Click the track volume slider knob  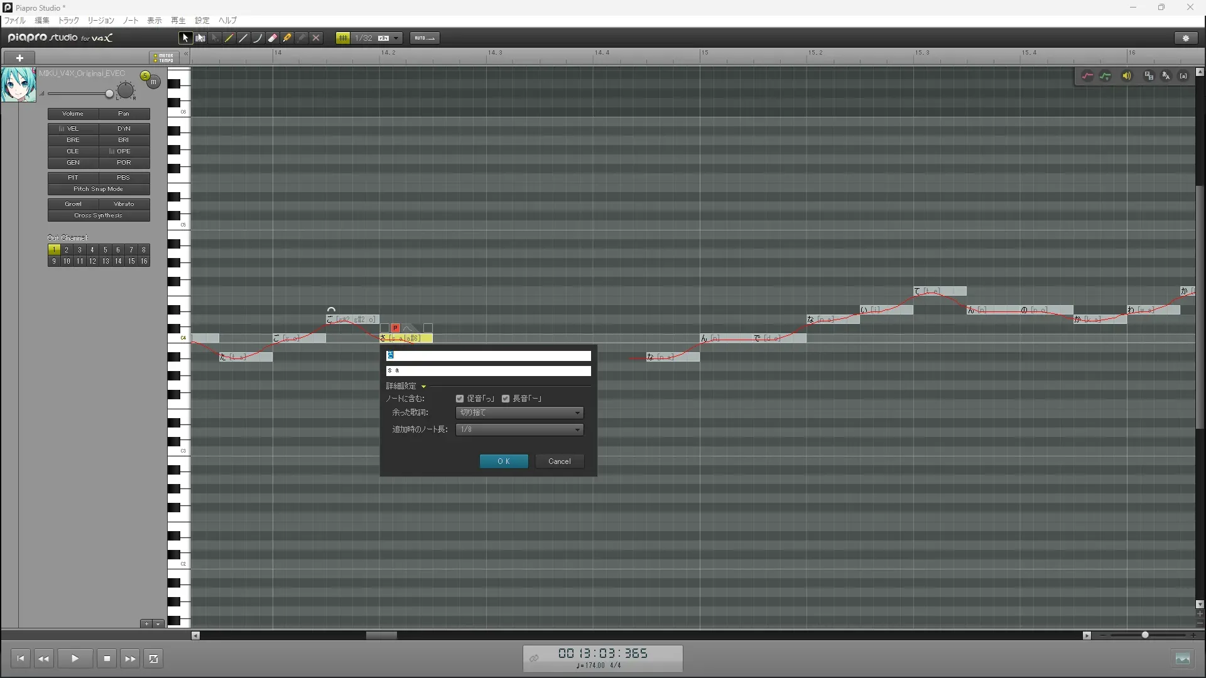[x=109, y=94]
